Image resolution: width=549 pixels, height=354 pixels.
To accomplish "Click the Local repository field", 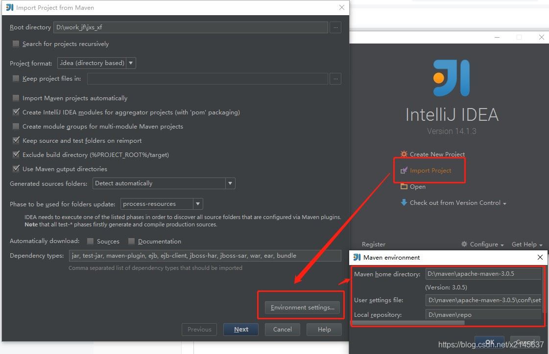I will click(x=483, y=314).
